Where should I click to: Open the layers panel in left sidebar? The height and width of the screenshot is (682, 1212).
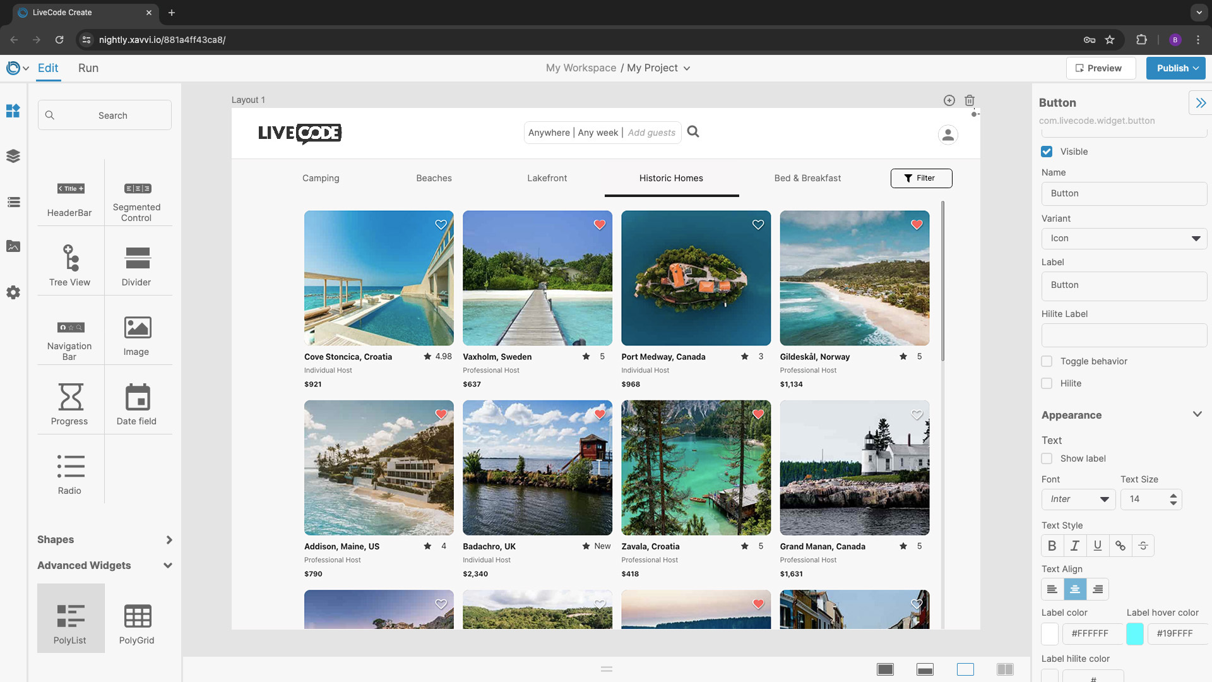(13, 156)
